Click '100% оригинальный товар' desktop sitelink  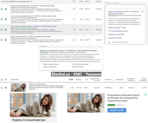point(80,64)
